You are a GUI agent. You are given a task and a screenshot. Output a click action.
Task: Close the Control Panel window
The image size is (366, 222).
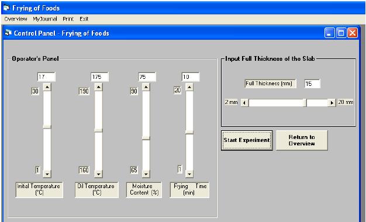(x=353, y=33)
